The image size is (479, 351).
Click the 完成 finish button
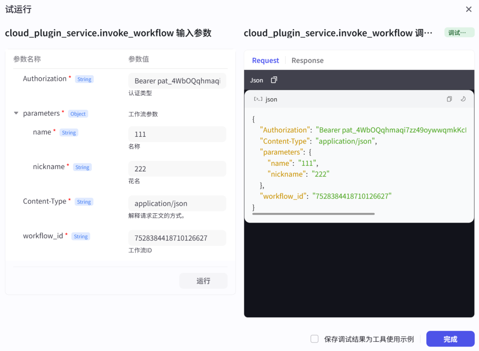coord(450,339)
